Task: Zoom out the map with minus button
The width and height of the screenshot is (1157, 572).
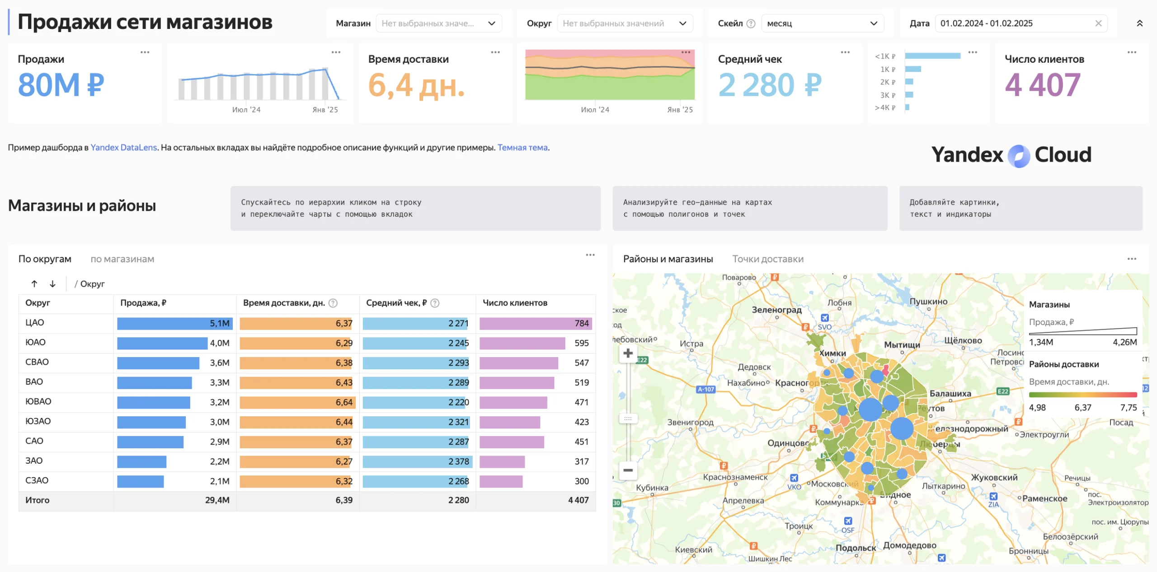Action: tap(628, 470)
